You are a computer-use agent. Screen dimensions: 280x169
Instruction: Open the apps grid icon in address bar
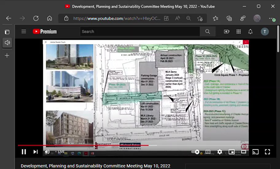[166, 18]
